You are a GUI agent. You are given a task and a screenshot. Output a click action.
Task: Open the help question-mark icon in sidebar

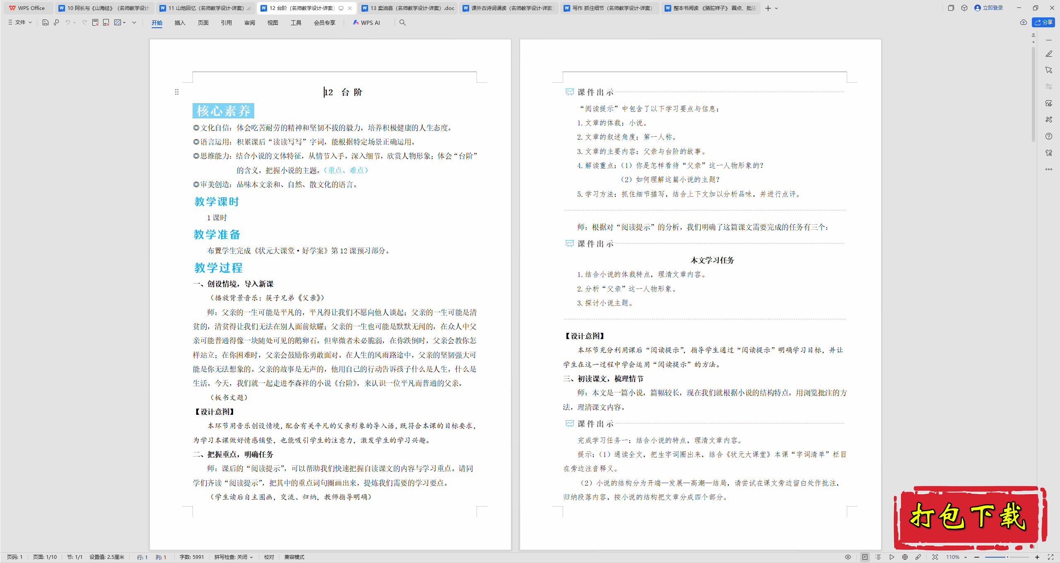1049,136
